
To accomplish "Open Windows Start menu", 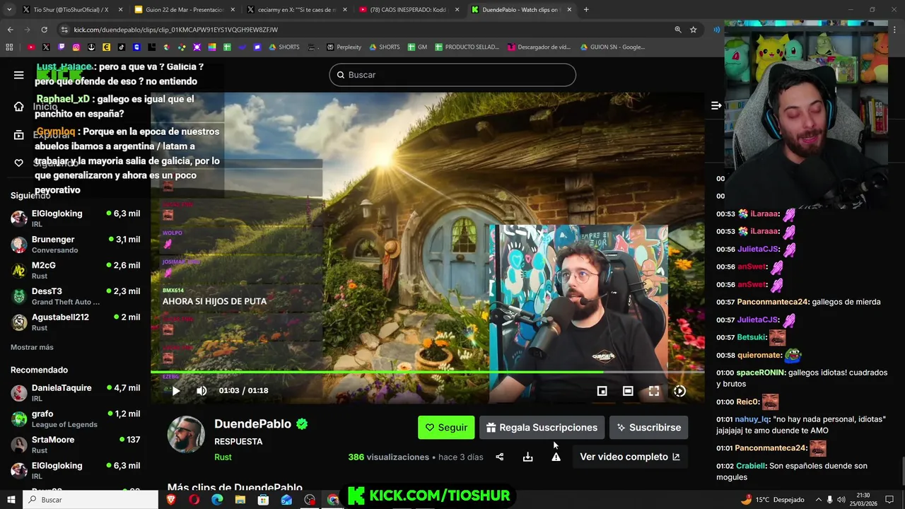I will (x=11, y=500).
